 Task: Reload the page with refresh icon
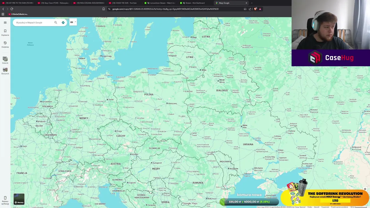[12, 9]
